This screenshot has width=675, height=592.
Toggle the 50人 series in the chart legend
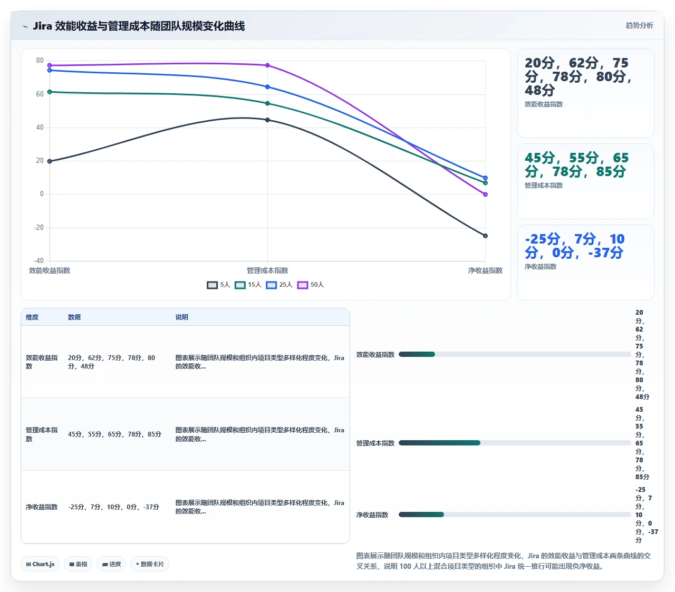[x=311, y=285]
